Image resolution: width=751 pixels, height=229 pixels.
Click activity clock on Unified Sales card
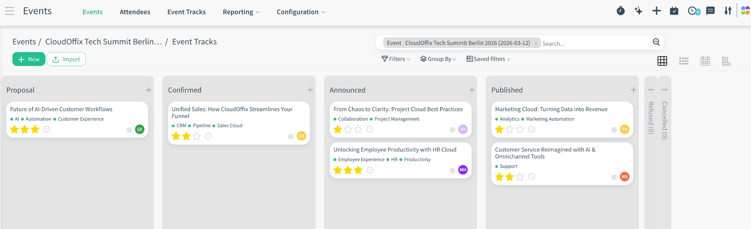tap(208, 136)
